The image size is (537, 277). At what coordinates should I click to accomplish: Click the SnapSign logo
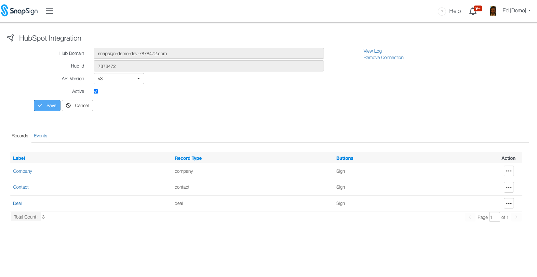[20, 11]
